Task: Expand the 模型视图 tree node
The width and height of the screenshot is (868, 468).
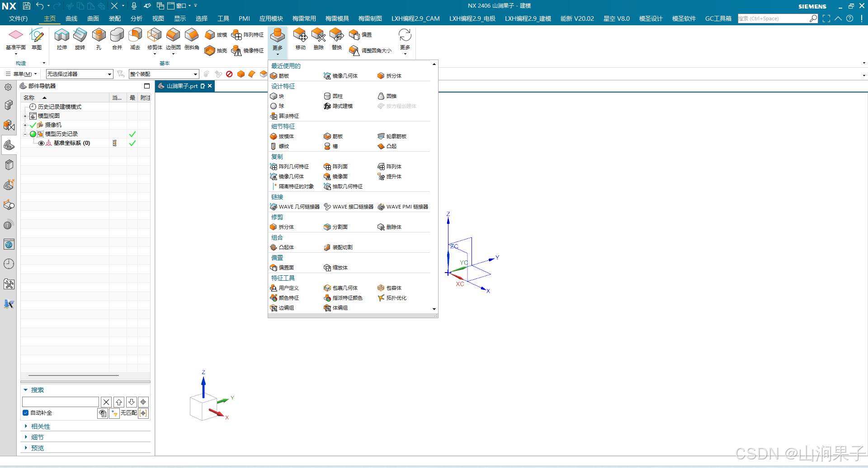Action: pyautogui.click(x=25, y=116)
